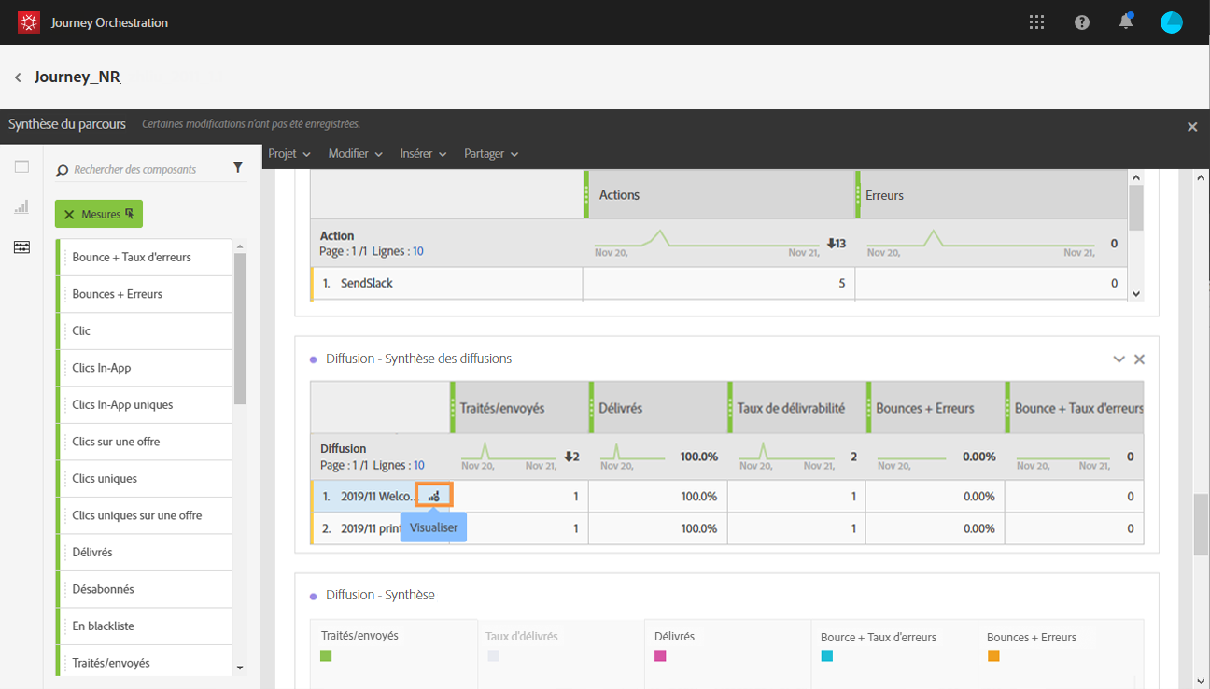Click the grey Taux d'délivrés legend swatch
The width and height of the screenshot is (1210, 689).
point(493,656)
